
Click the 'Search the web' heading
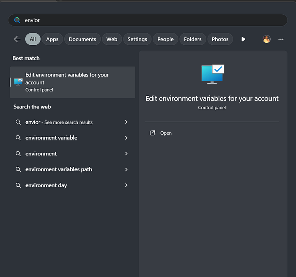click(32, 107)
